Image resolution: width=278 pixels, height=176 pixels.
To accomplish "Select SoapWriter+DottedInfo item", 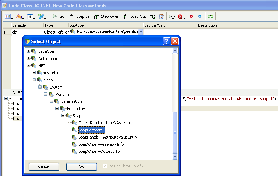I will 99,151.
